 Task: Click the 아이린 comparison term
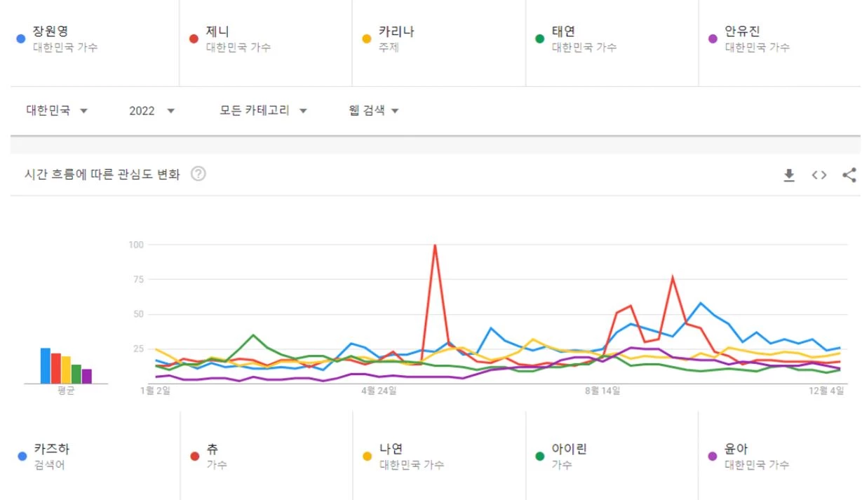569,449
